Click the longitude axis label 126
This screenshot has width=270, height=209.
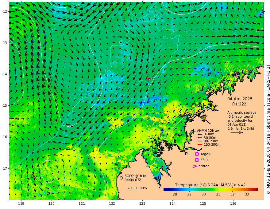[233, 204]
